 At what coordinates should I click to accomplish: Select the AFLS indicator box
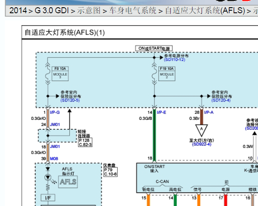point(68,182)
